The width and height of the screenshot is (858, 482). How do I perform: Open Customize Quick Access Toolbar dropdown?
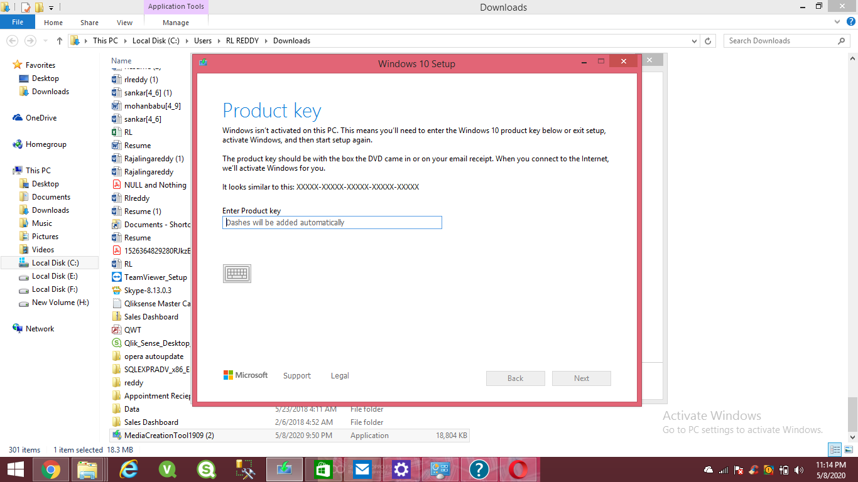51,8
